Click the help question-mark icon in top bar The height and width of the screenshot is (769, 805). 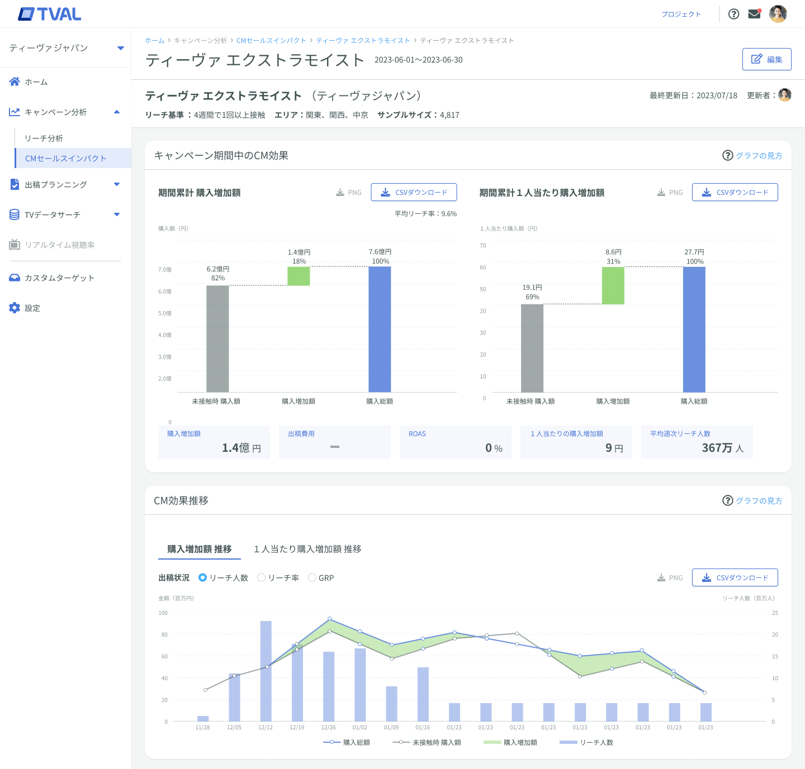(x=733, y=13)
